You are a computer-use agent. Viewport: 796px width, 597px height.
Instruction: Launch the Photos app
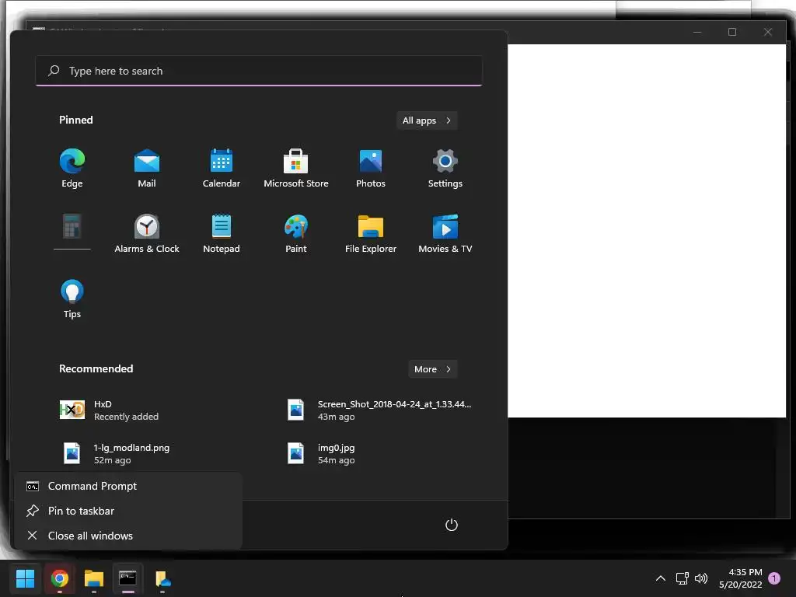(x=371, y=169)
